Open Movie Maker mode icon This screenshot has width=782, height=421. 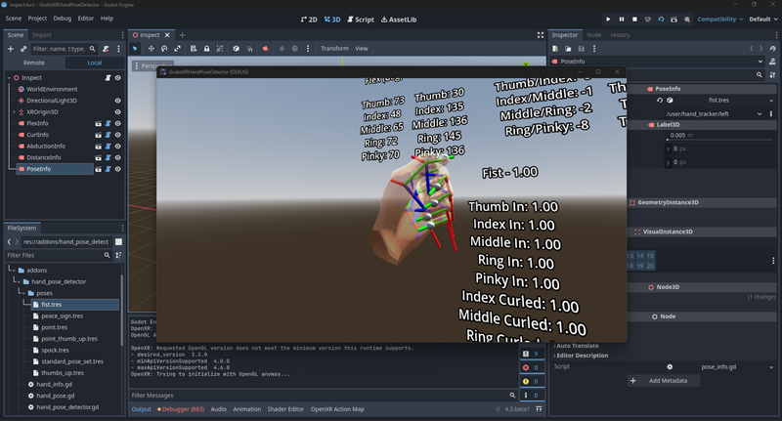[687, 19]
